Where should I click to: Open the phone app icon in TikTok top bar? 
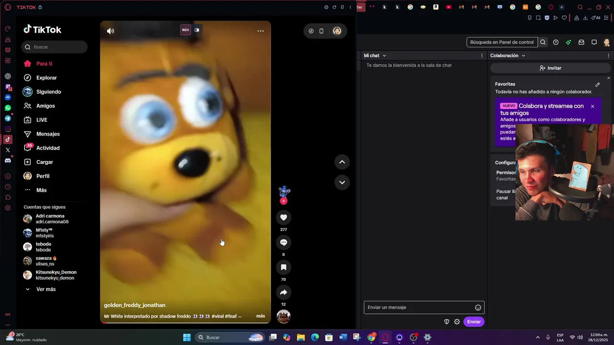pos(321,31)
